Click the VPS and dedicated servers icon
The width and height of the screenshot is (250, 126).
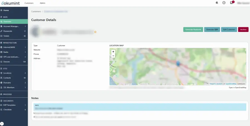pos(1,57)
